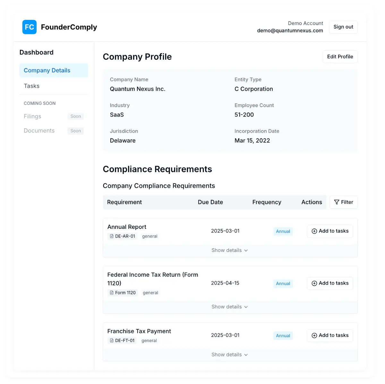Open the Edit Profile dialog
385x384 pixels.
(340, 57)
